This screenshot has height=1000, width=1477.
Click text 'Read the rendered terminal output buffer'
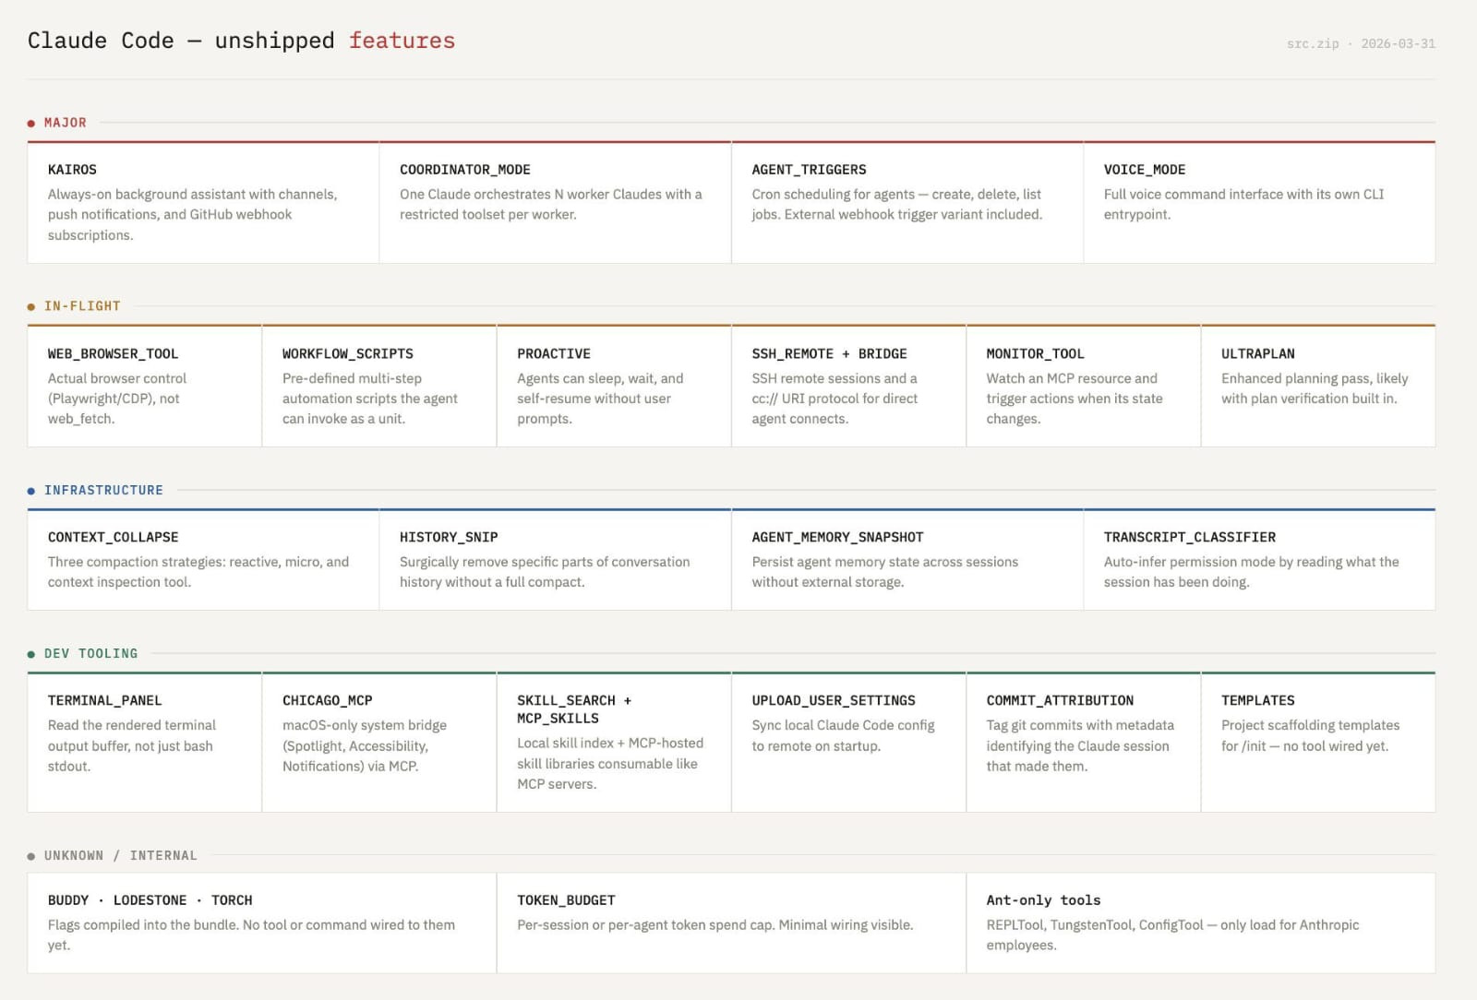pos(132,735)
